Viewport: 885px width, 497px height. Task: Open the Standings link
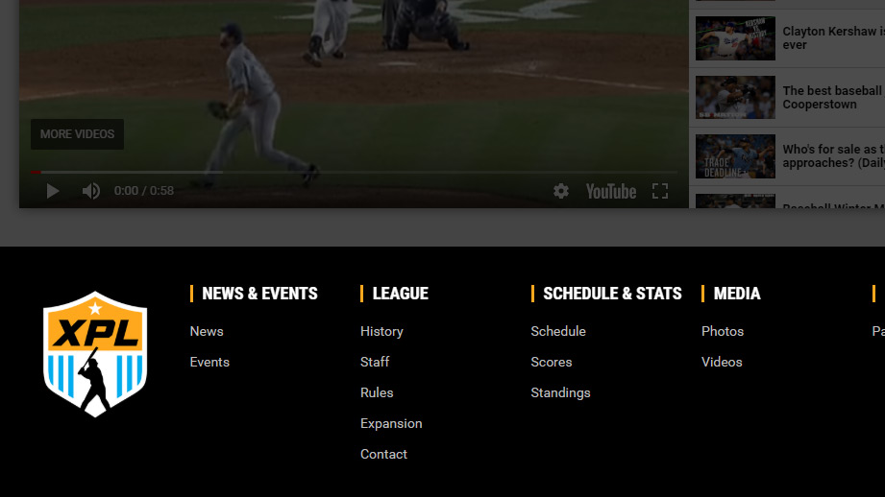560,392
